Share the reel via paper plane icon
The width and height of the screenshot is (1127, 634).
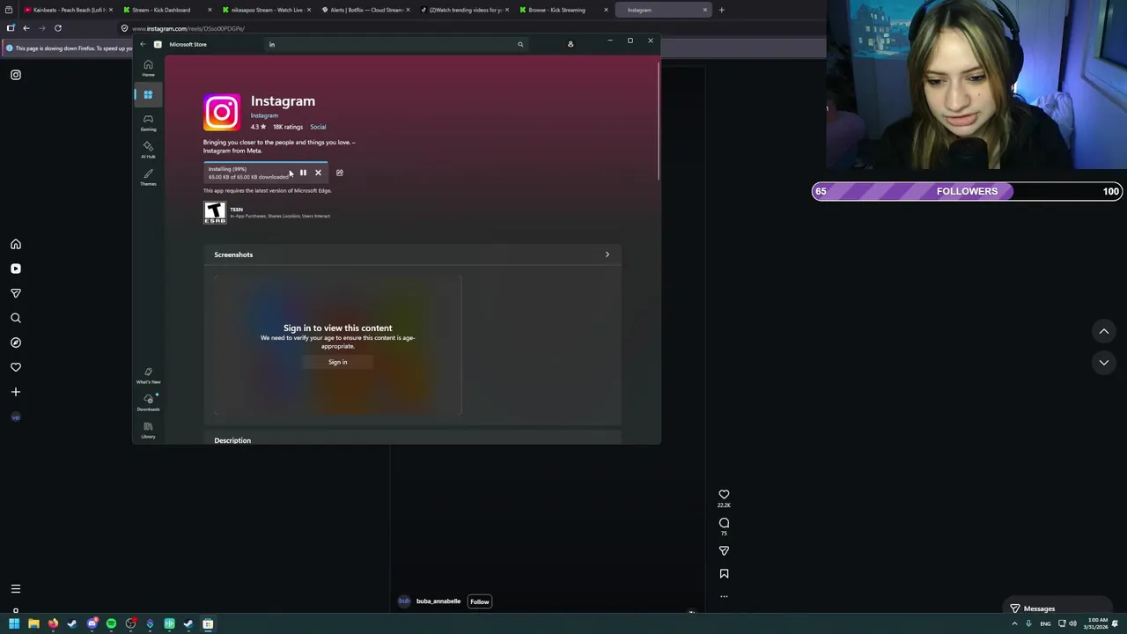coord(724,550)
